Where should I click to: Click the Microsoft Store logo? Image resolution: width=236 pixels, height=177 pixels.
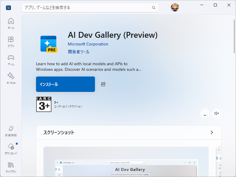click(8, 7)
